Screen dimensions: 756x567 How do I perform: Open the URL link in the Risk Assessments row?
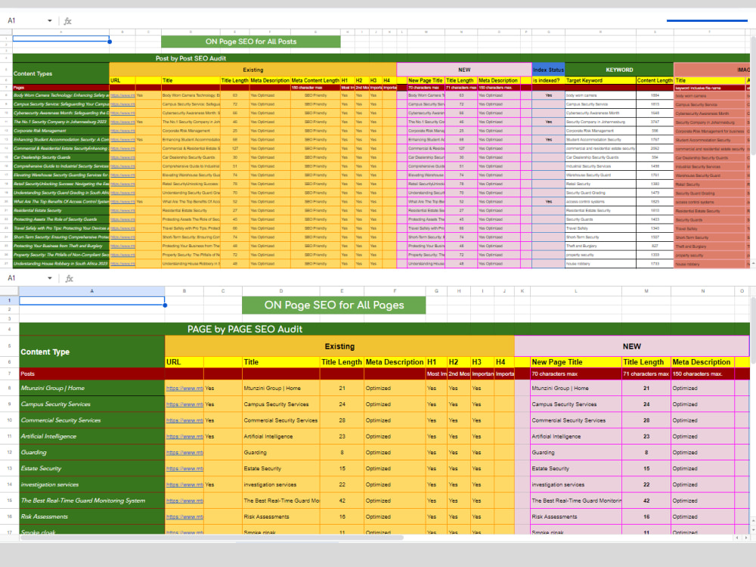(x=184, y=517)
